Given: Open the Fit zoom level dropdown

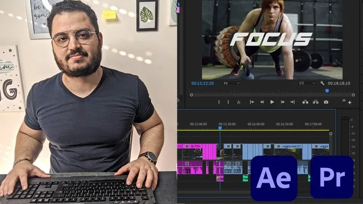Looking at the screenshot, I should pyautogui.click(x=231, y=83).
